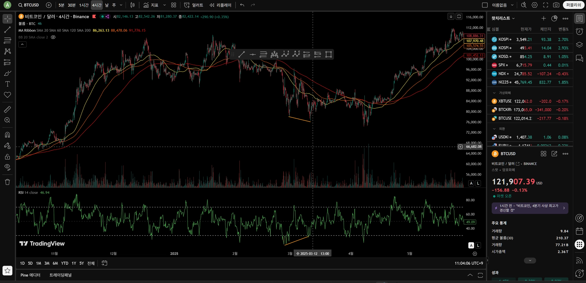Open the heart icons tool

7,95
